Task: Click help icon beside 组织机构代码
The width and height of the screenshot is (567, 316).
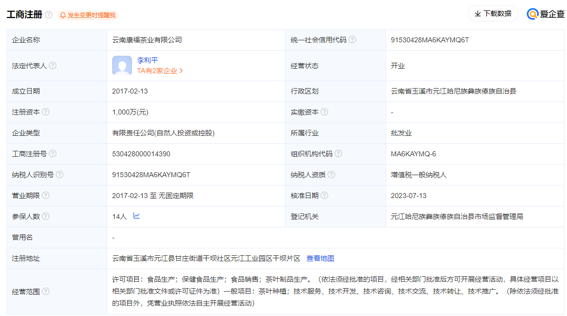Action: click(338, 154)
